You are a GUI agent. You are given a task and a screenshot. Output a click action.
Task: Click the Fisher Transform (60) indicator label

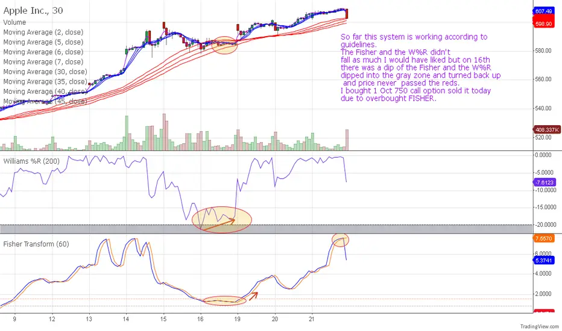36,244
